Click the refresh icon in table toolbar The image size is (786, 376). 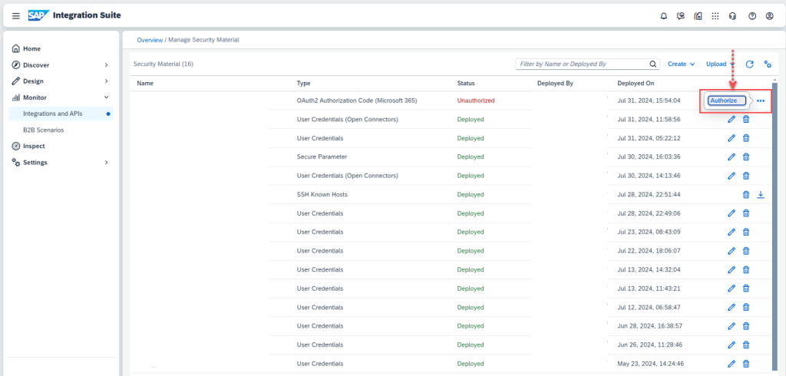click(x=749, y=64)
